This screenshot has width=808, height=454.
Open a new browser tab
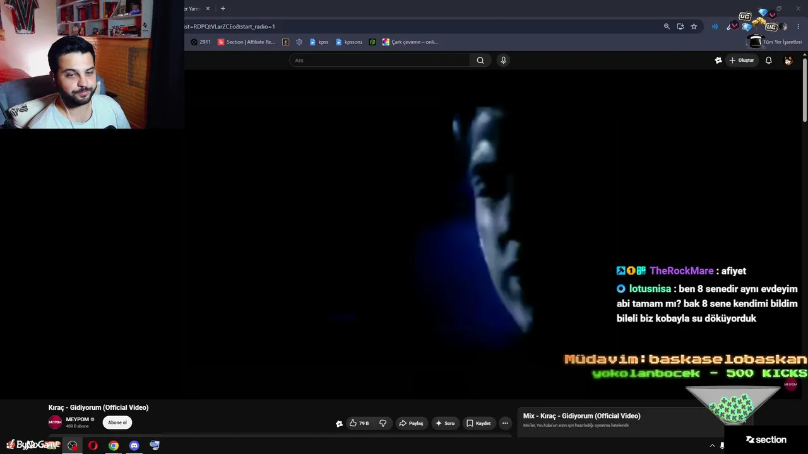coord(223,9)
